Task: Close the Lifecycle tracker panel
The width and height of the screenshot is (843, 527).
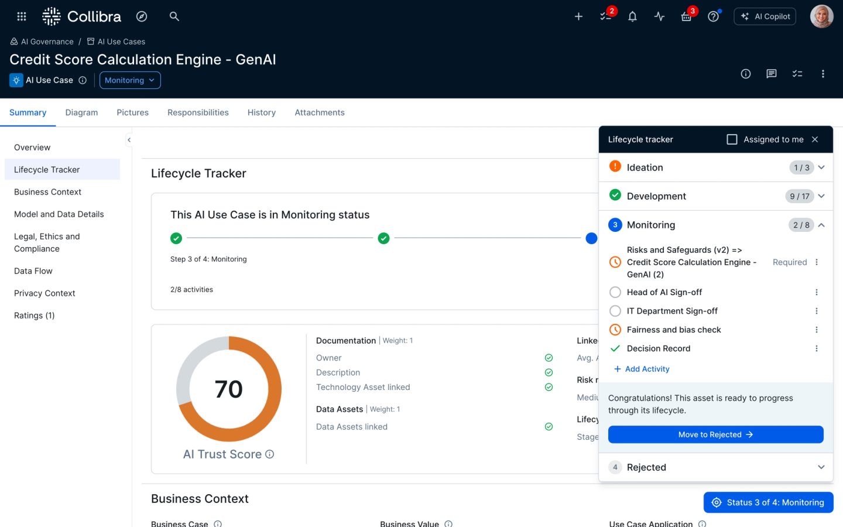Action: click(x=815, y=139)
